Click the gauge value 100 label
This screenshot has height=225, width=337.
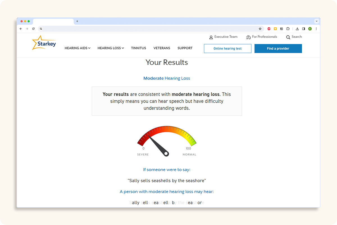(188, 148)
